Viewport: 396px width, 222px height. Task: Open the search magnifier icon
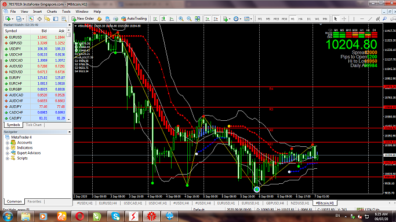(x=385, y=19)
